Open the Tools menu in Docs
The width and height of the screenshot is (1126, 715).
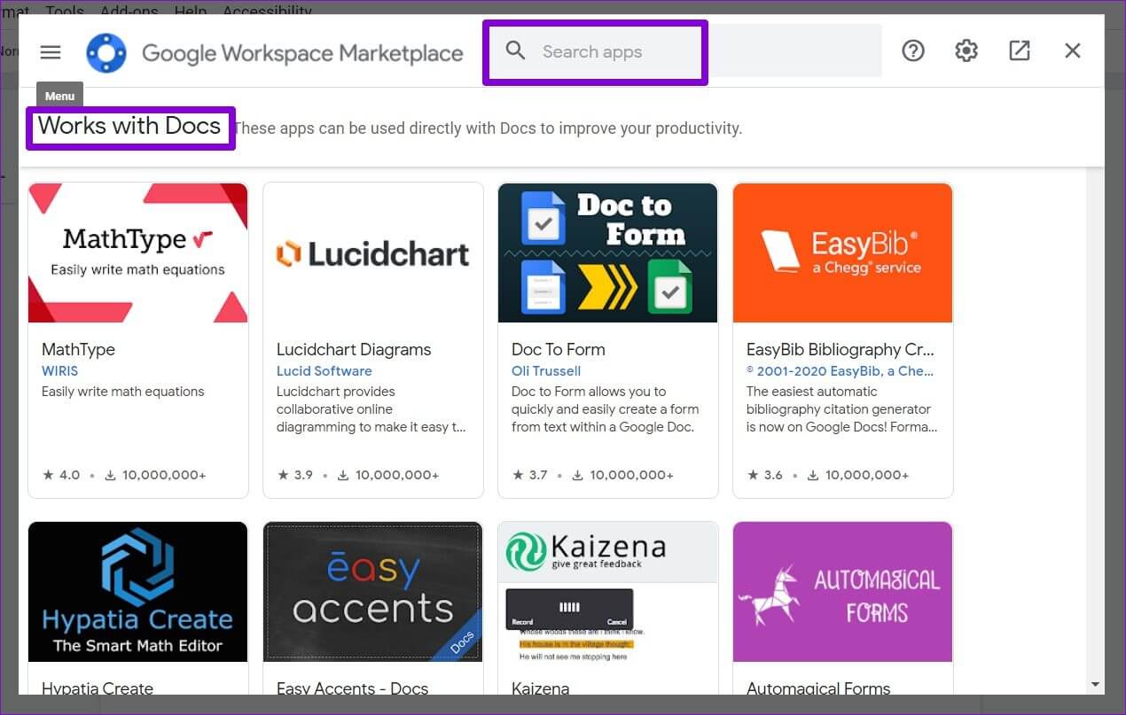click(x=65, y=11)
